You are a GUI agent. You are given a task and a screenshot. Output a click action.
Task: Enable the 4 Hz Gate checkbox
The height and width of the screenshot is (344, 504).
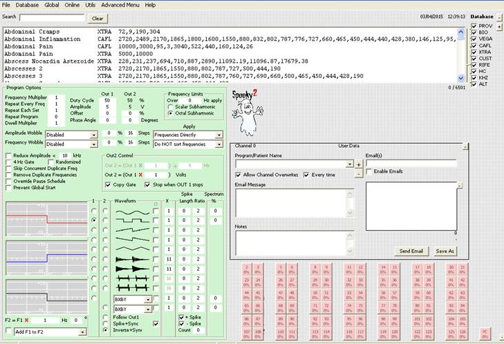click(9, 162)
